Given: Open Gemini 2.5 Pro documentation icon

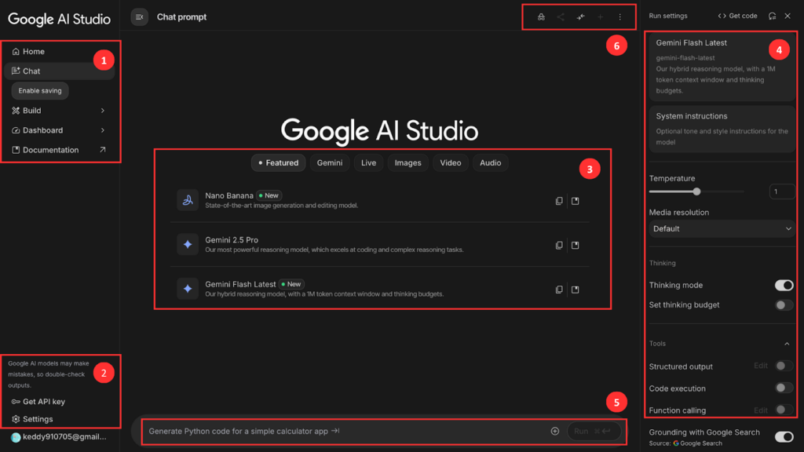Looking at the screenshot, I should pyautogui.click(x=576, y=245).
